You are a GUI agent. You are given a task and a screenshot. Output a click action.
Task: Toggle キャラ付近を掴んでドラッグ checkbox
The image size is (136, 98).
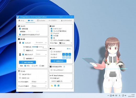tap(20, 34)
